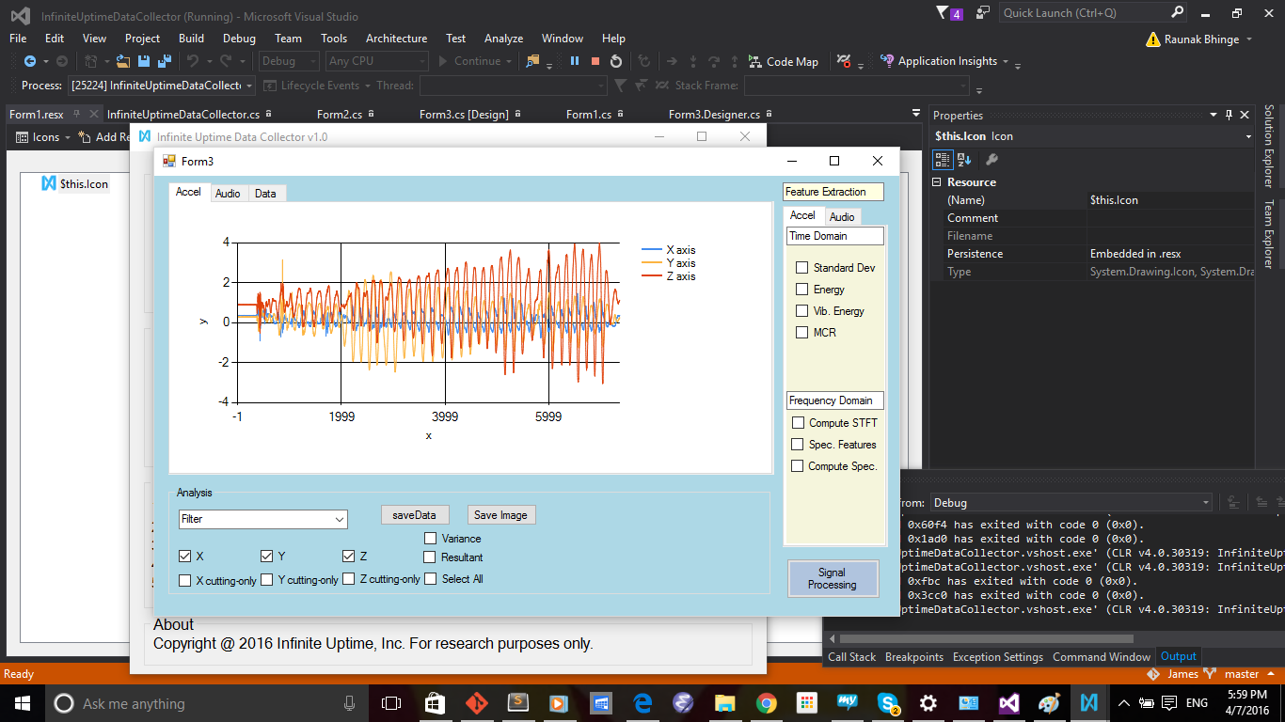1285x722 pixels.
Task: Expand the Process selection dropdown
Action: (249, 86)
